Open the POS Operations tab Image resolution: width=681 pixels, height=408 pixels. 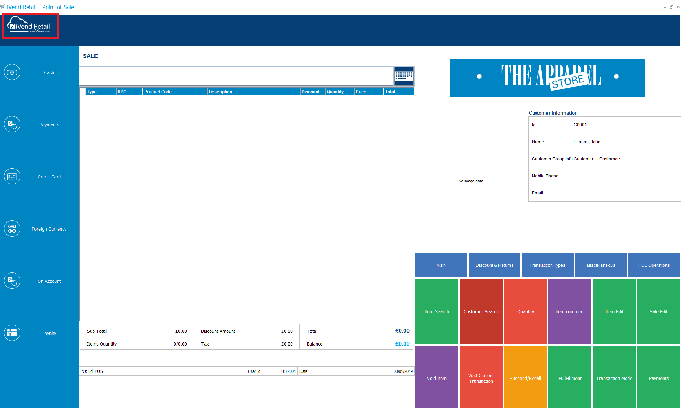tap(654, 265)
